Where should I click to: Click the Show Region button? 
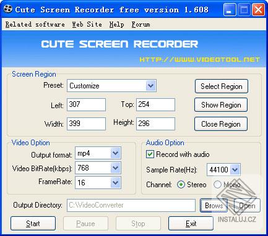221,105
